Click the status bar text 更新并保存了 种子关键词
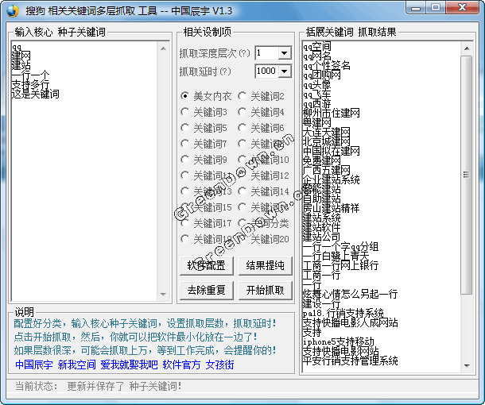Screen dimensions: 485x405 pos(124,386)
